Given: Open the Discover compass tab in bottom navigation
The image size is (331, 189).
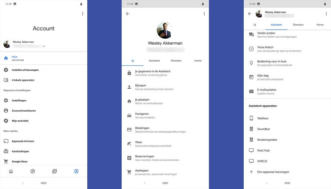Looking at the screenshot, I should click(x=33, y=171).
